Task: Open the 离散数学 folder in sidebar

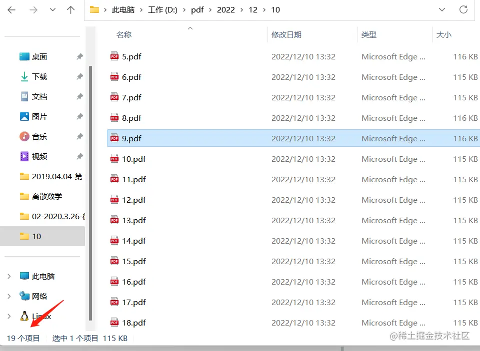Action: point(40,196)
